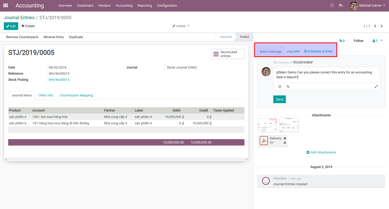Switch to the Other Info tab
389x209 pixels.
tap(46, 95)
